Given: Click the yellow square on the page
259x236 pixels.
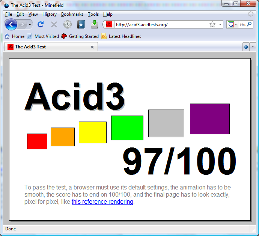Looking at the screenshot, I should (93, 132).
